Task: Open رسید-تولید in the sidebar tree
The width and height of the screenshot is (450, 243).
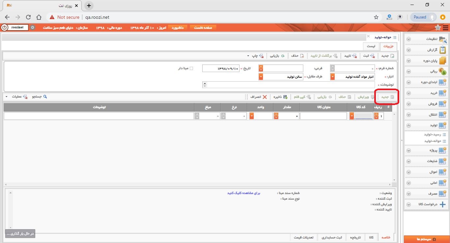Action: (433, 135)
